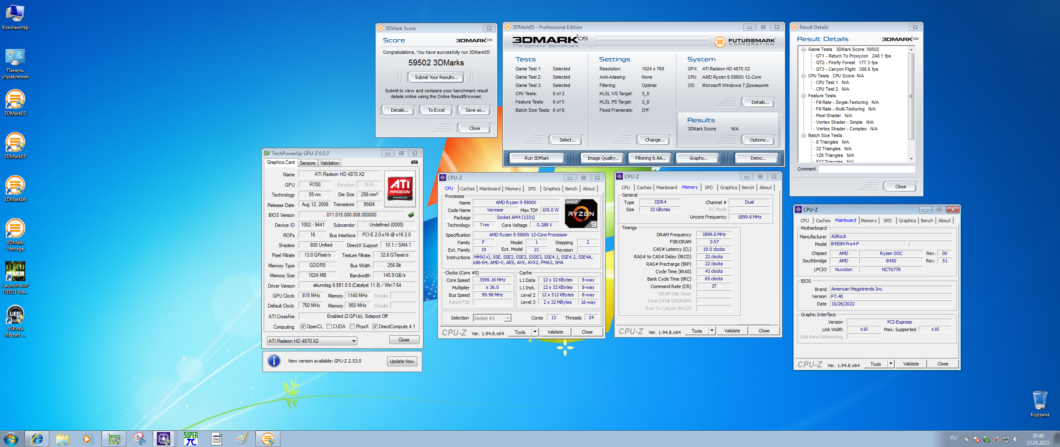The image size is (1060, 447).
Task: Open Paint from the taskbar
Action: pos(242,439)
